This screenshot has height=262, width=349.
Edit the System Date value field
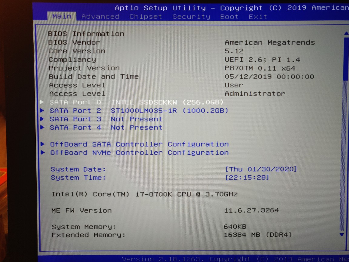261,169
